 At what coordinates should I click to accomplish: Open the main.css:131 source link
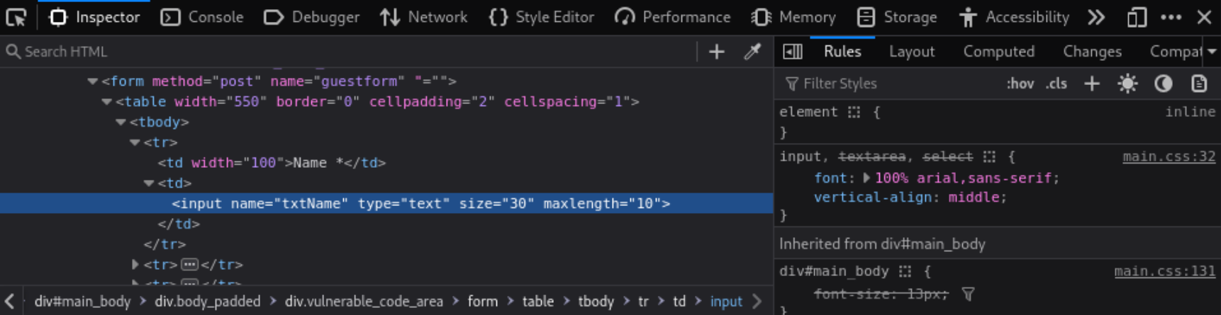click(x=1164, y=271)
